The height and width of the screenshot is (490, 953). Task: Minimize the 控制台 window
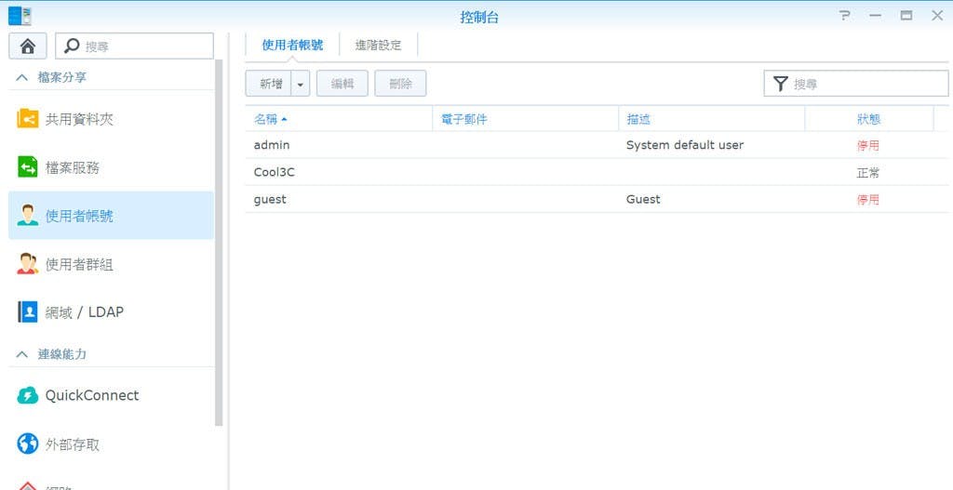pyautogui.click(x=875, y=16)
